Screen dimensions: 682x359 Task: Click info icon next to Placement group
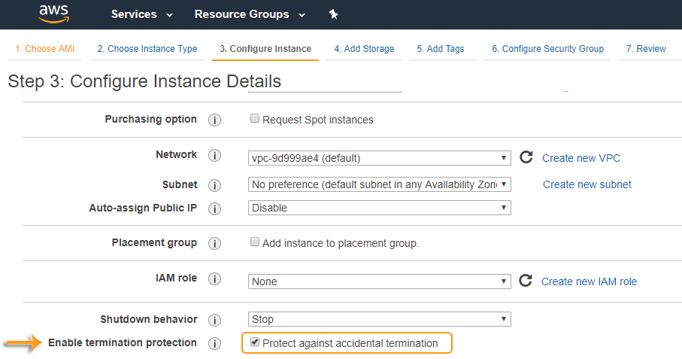click(x=214, y=244)
